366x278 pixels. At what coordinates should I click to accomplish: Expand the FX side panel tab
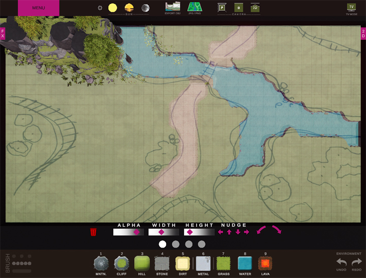(x=3, y=33)
